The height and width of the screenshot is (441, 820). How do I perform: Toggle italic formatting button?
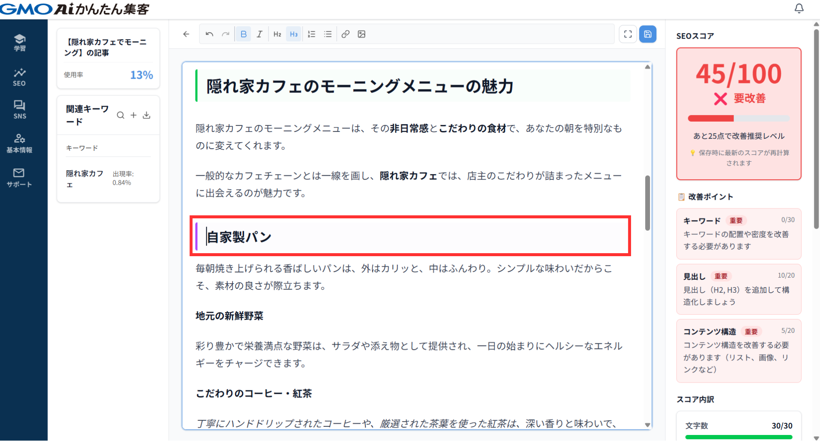click(260, 34)
